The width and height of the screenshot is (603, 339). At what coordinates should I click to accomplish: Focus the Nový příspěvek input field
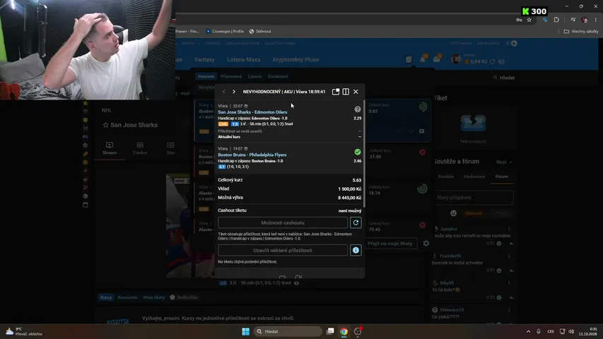pyautogui.click(x=473, y=198)
